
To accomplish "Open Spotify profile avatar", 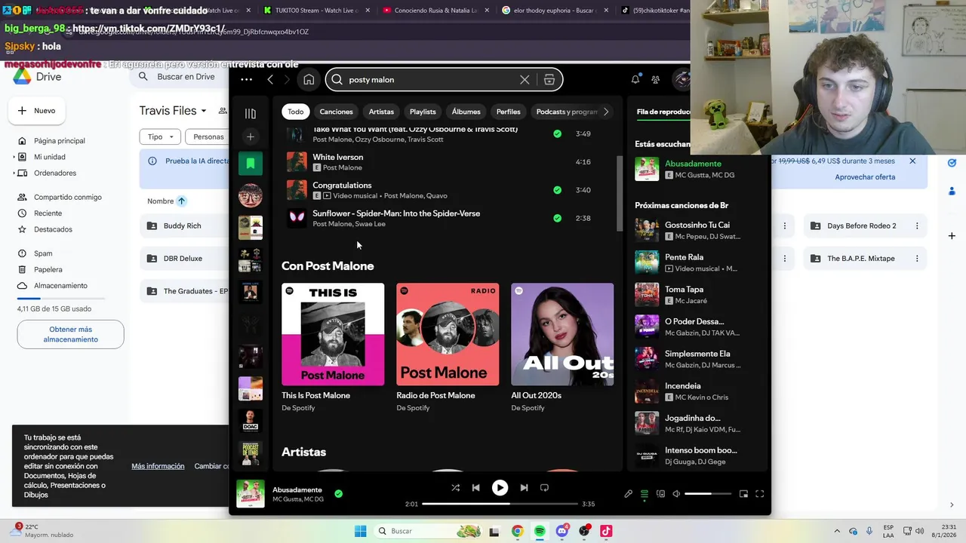I will (681, 79).
